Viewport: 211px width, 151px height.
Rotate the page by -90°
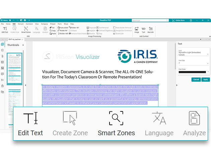pos(74,28)
